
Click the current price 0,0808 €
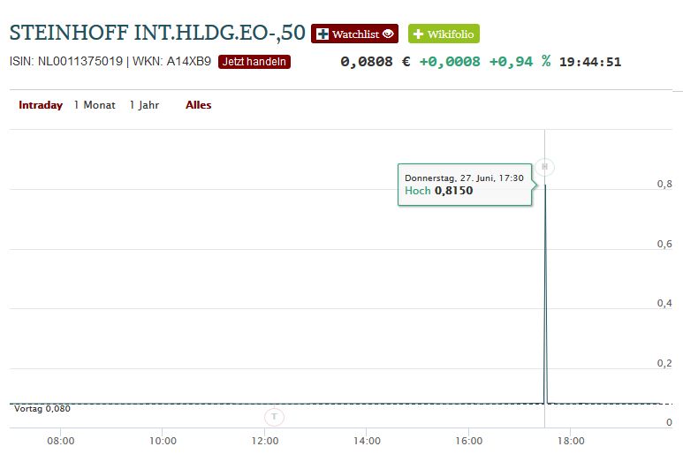click(375, 62)
